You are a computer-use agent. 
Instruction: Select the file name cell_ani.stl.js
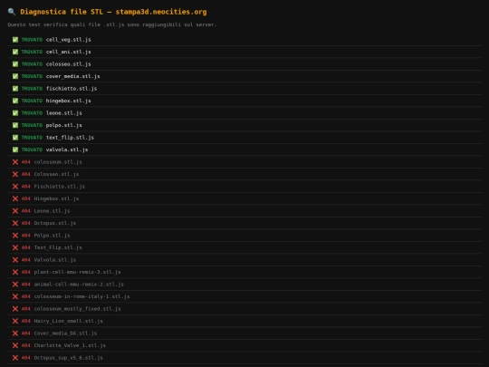(68, 52)
